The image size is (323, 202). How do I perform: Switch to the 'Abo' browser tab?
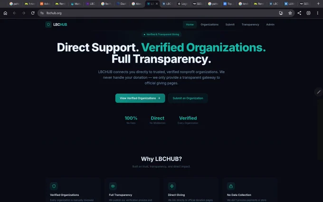[137, 4]
